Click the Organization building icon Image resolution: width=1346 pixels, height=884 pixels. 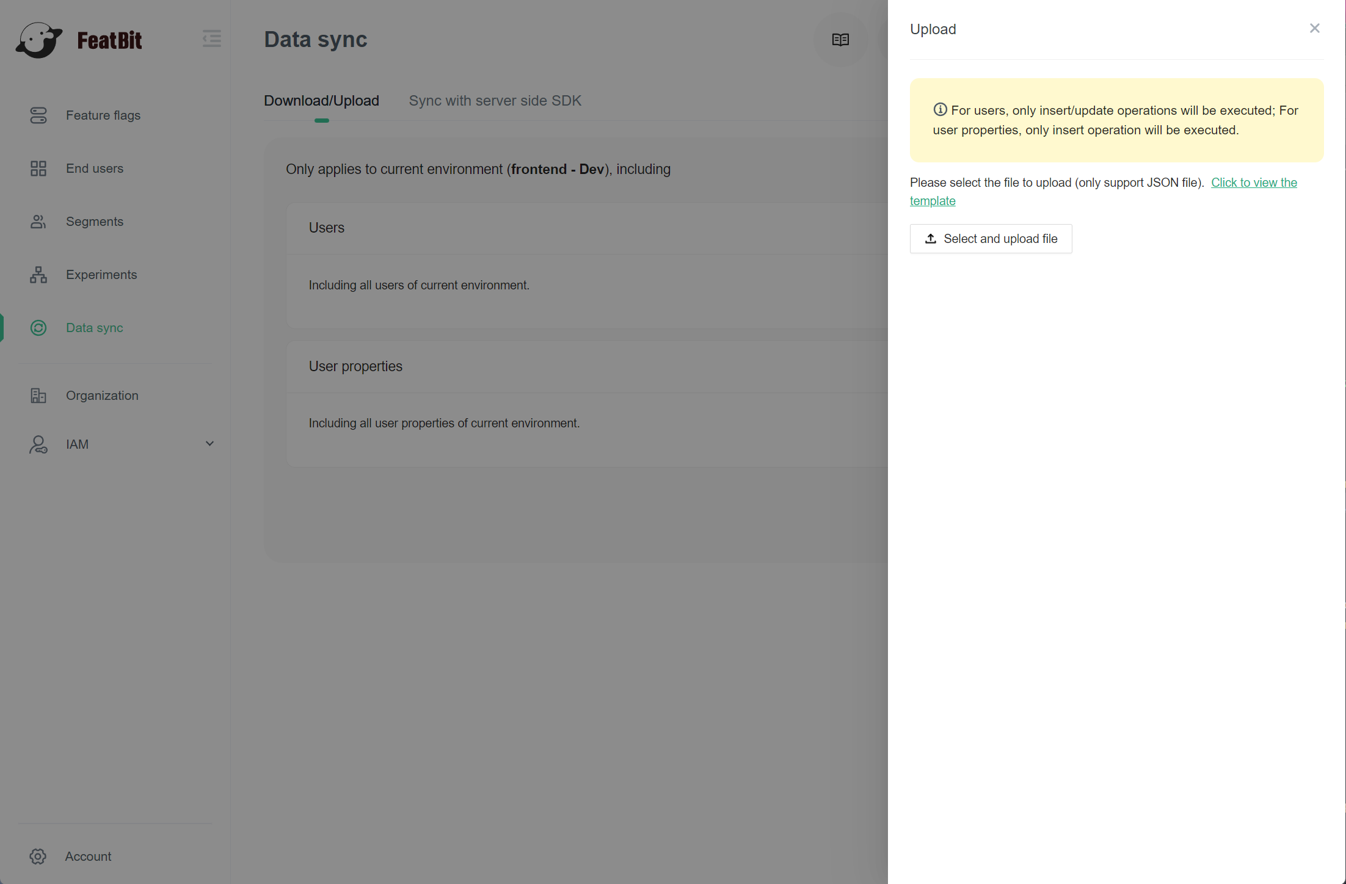(x=38, y=396)
